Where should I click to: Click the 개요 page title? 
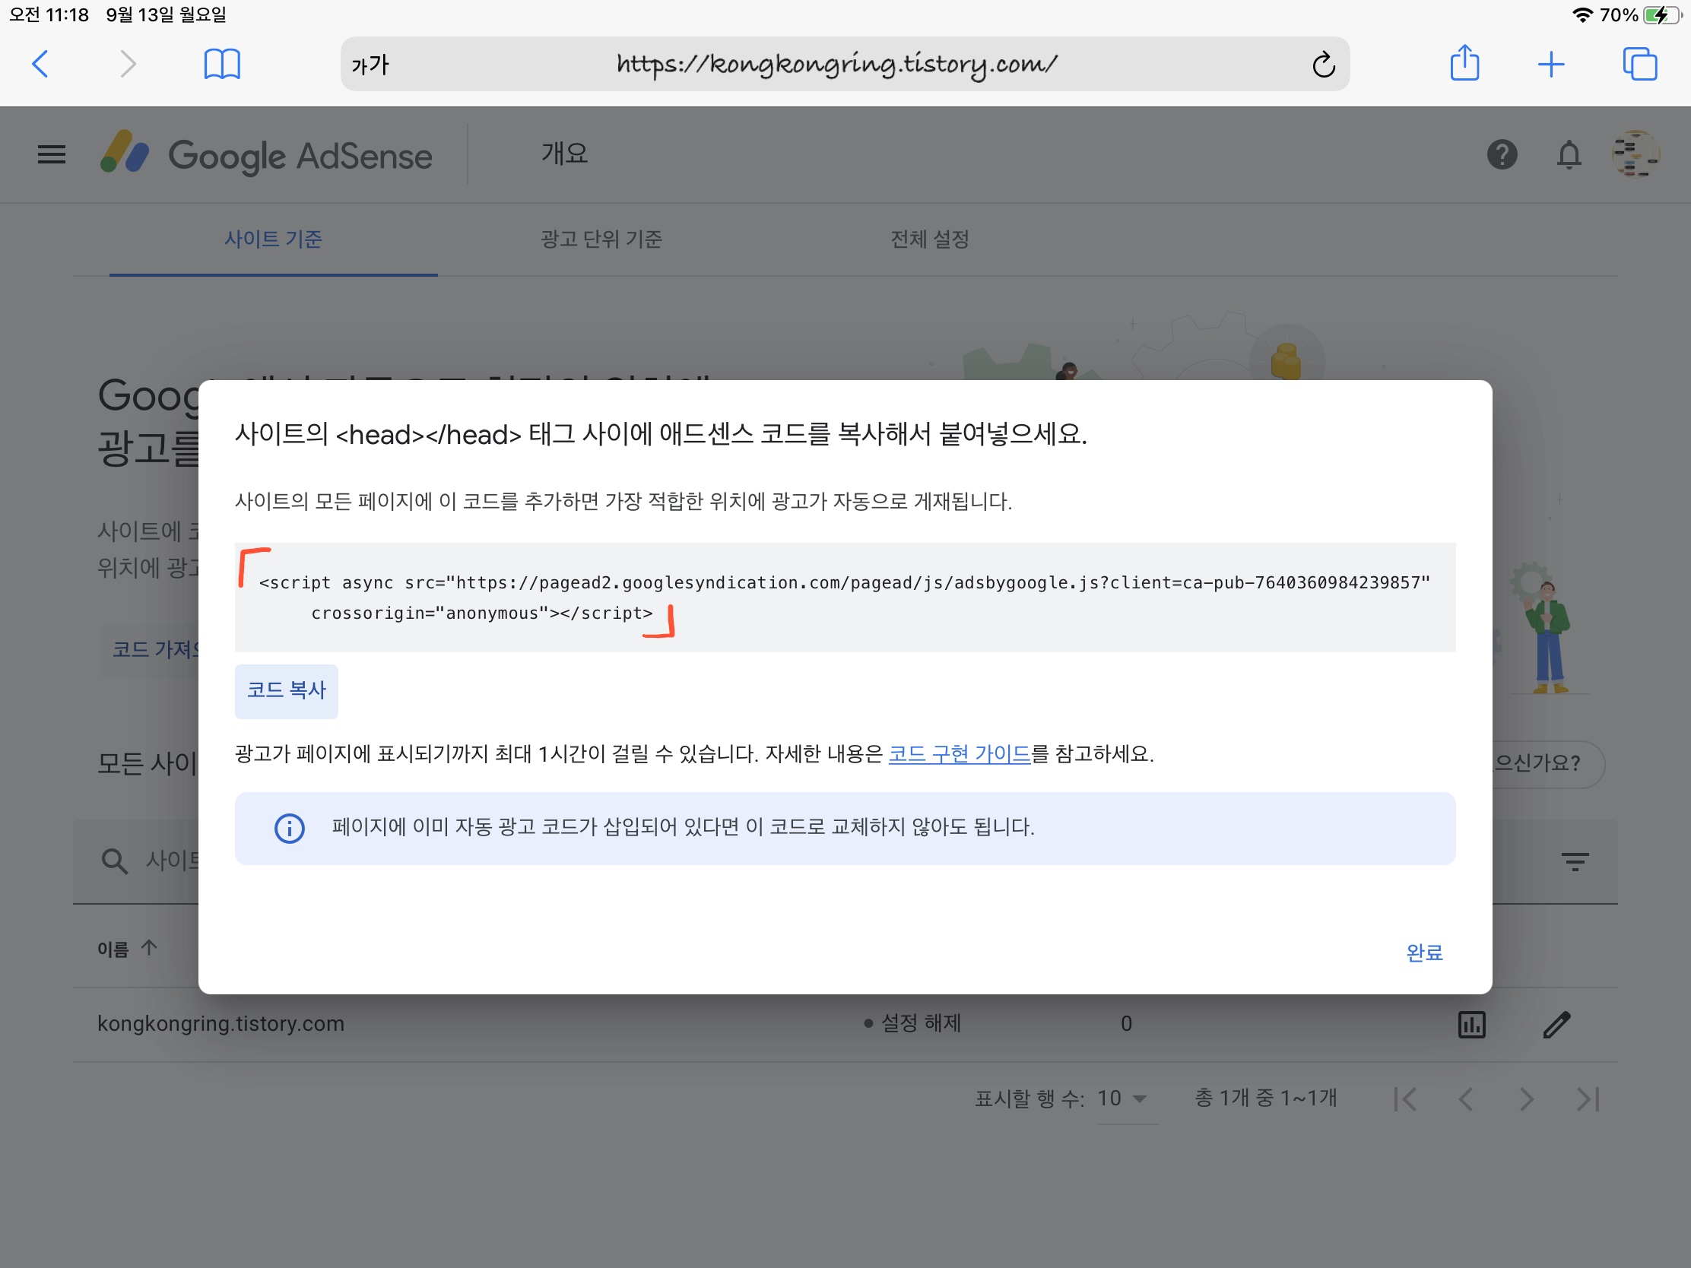[564, 154]
